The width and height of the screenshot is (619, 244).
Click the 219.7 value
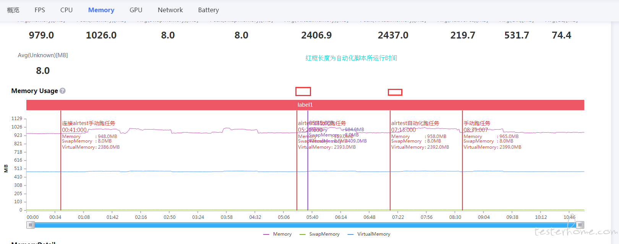click(463, 35)
